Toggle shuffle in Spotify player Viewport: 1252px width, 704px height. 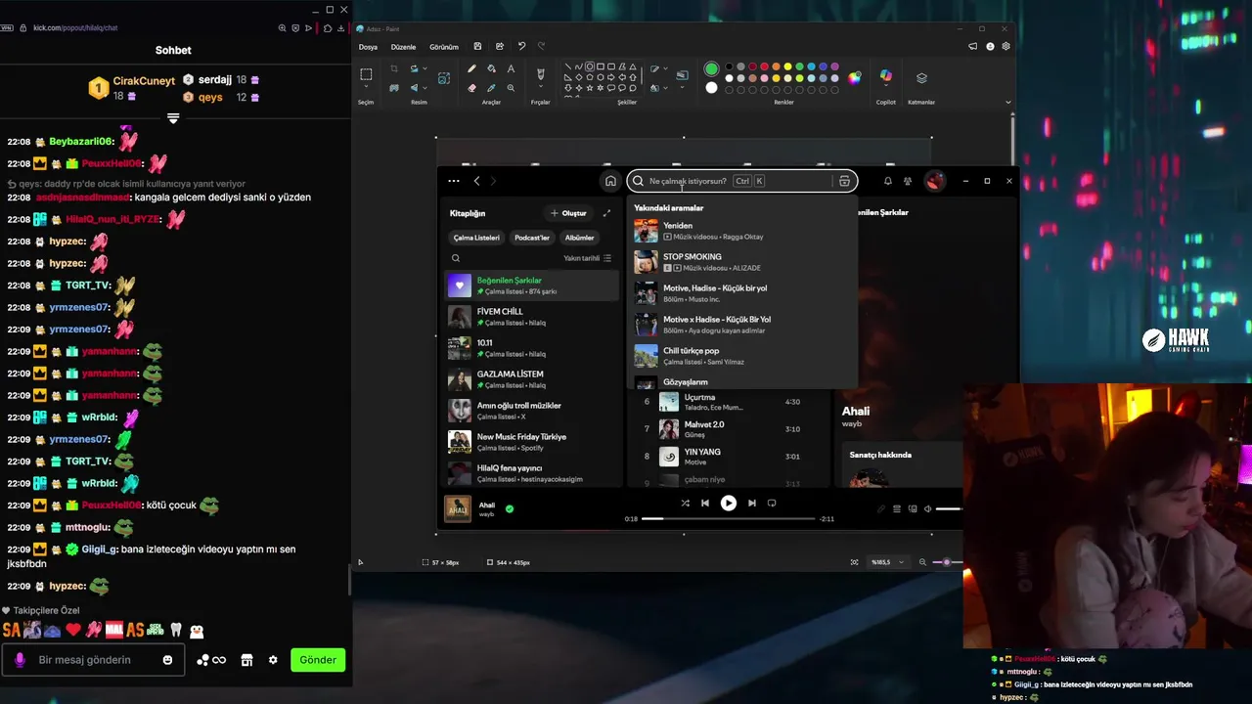(x=685, y=503)
